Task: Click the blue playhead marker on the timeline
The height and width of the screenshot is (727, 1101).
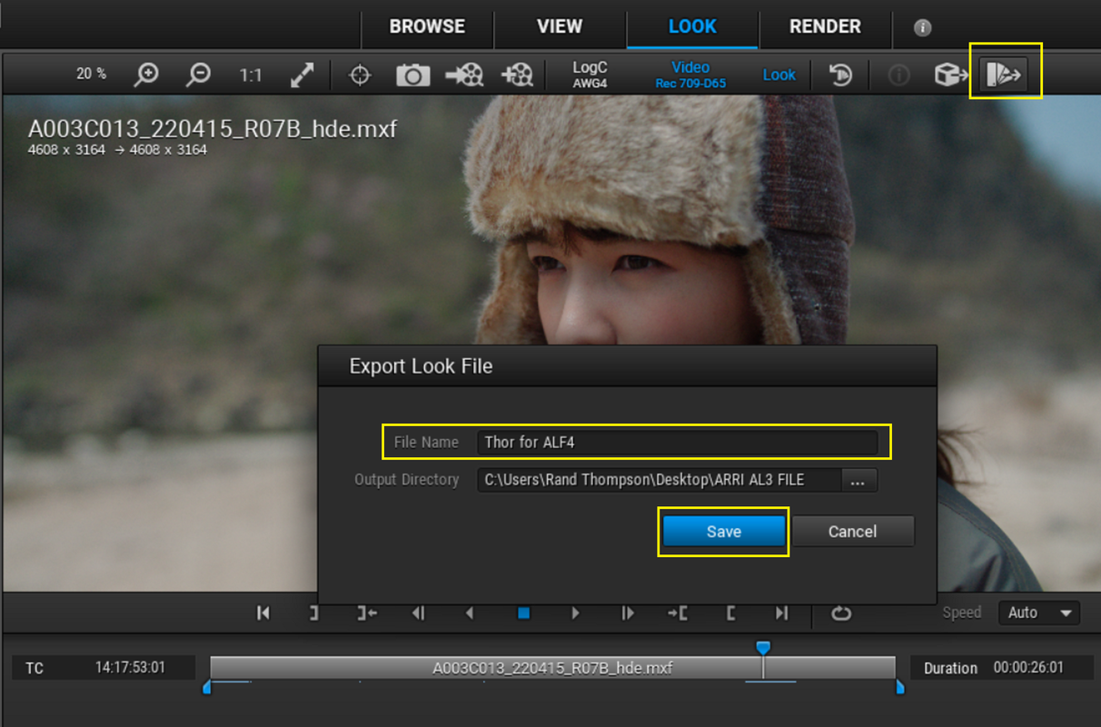Action: pyautogui.click(x=764, y=647)
